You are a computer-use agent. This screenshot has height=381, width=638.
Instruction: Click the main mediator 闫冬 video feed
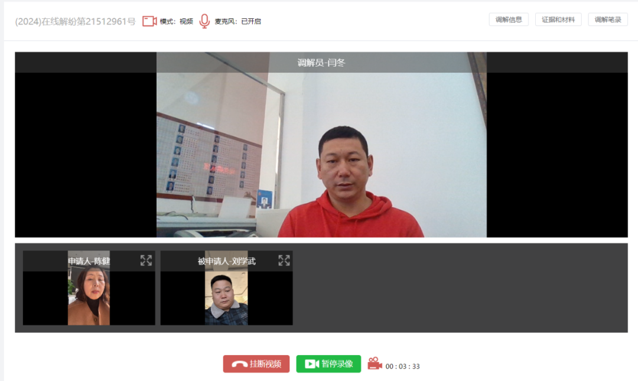tap(321, 145)
